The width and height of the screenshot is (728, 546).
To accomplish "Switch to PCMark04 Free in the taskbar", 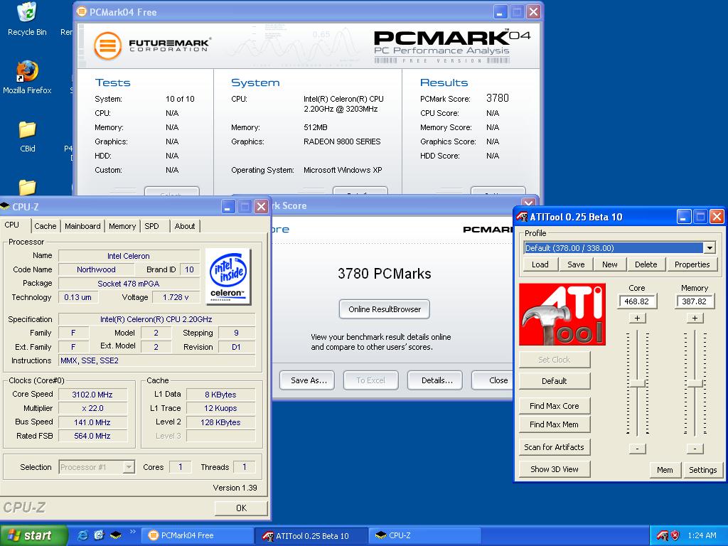I will 198,535.
